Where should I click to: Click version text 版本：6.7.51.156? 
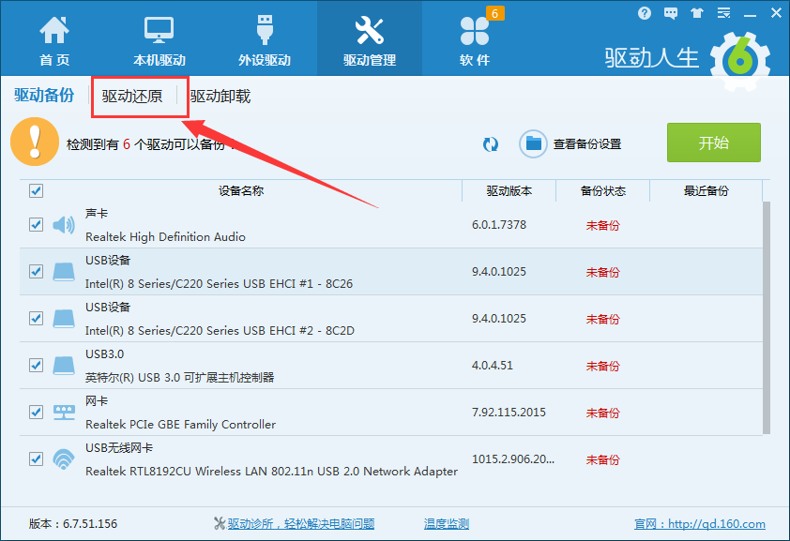coord(73,524)
